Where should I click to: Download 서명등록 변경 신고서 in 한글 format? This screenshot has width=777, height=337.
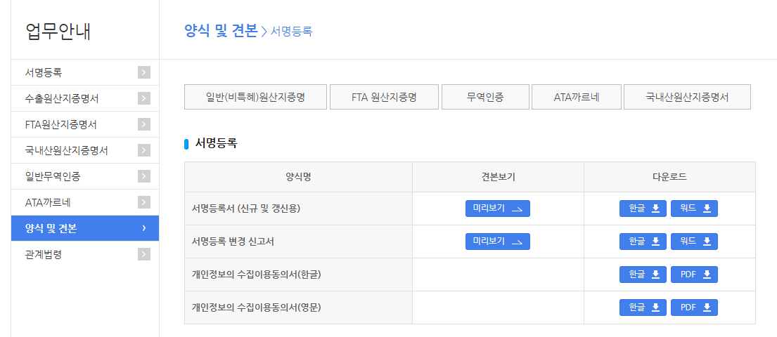coord(643,242)
